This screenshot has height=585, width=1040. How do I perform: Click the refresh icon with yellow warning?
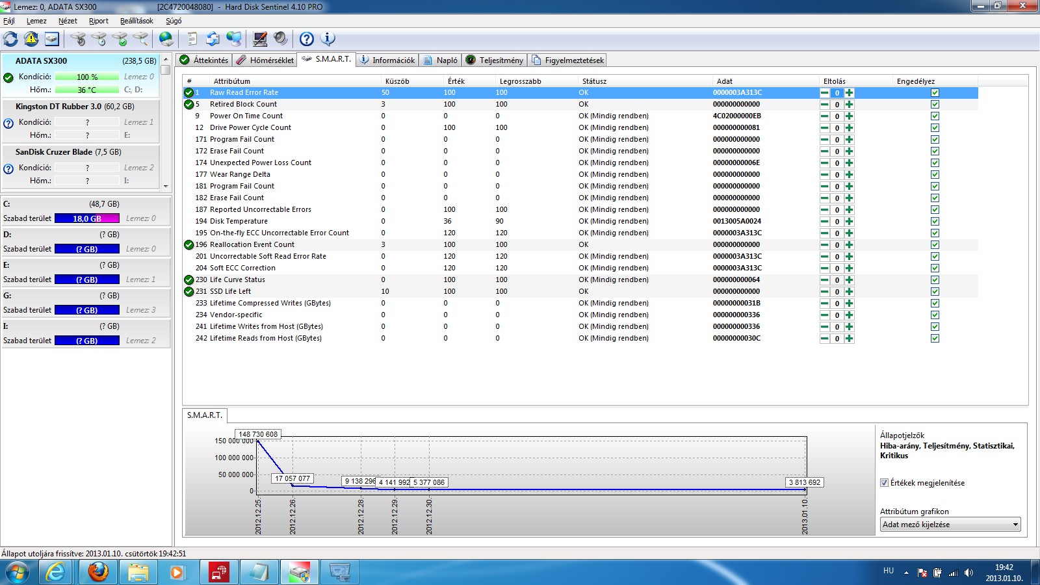coord(31,39)
